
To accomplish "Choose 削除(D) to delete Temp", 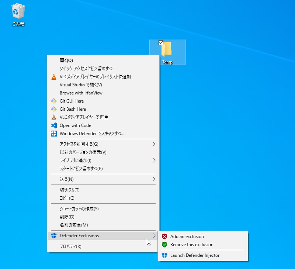I will tap(103, 217).
